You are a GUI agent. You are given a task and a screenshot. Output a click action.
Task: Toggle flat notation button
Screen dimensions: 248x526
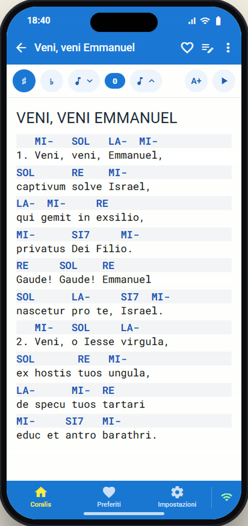coord(52,81)
